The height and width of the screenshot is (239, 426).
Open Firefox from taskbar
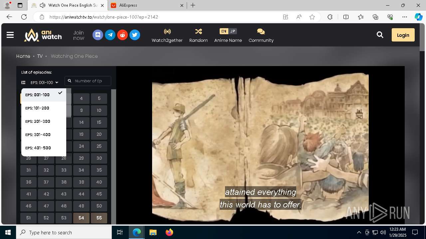(169, 232)
